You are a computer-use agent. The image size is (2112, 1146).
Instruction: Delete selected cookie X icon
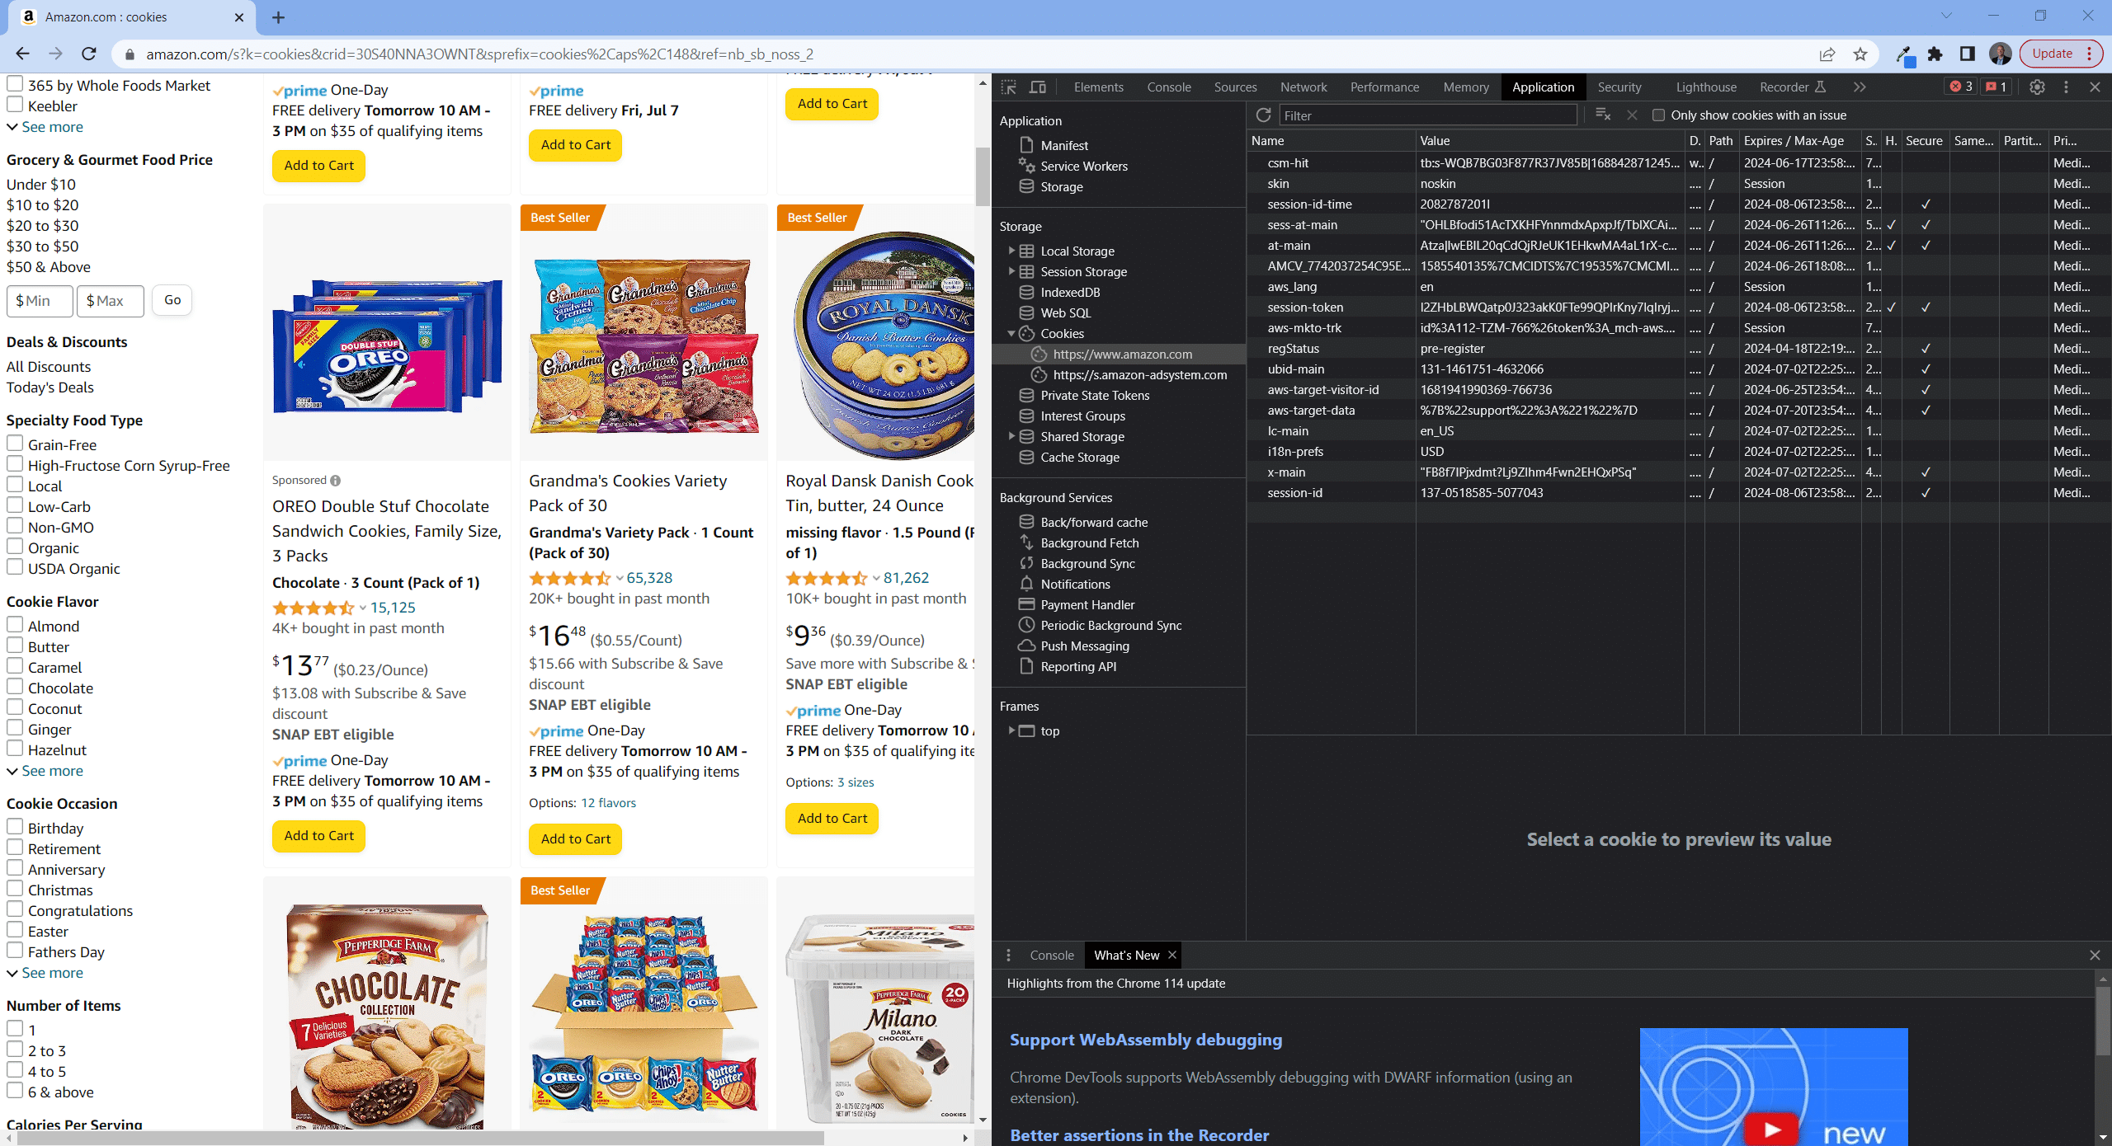click(x=1632, y=115)
